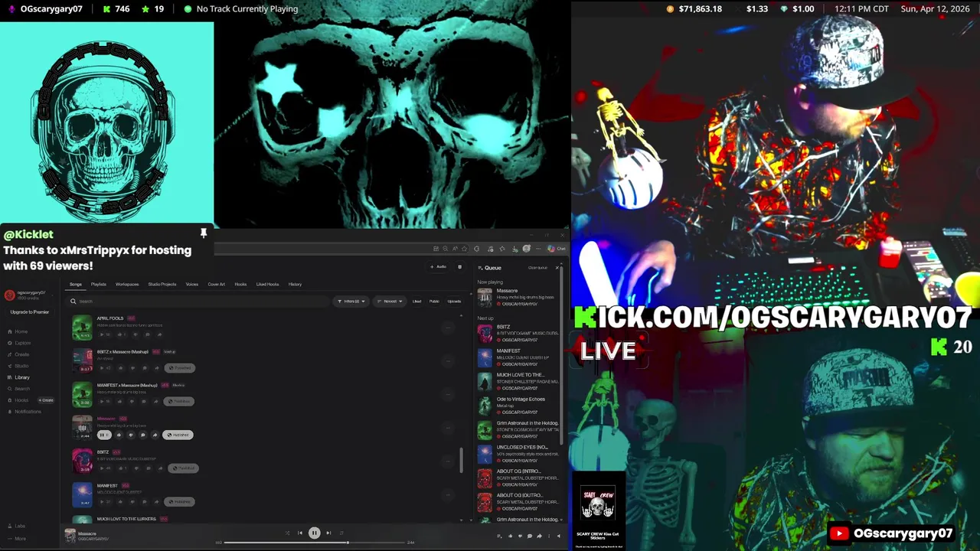The width and height of the screenshot is (980, 551).
Task: Click the song list scrollbar thumb
Action: pos(461,459)
